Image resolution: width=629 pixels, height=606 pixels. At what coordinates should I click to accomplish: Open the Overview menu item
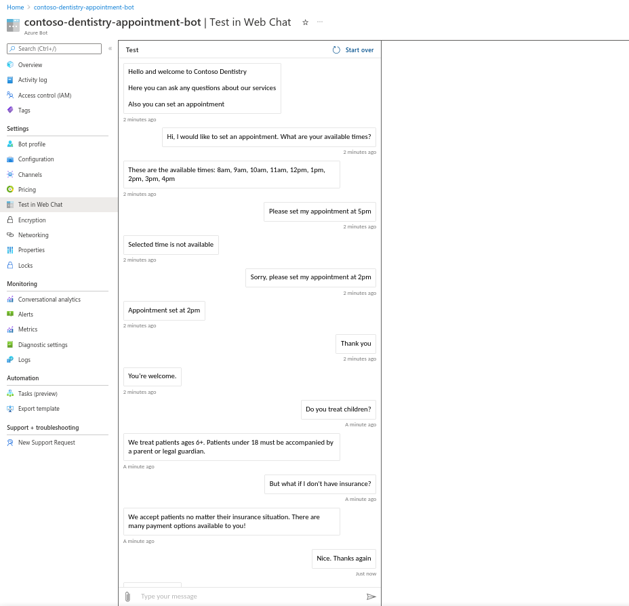(x=30, y=64)
